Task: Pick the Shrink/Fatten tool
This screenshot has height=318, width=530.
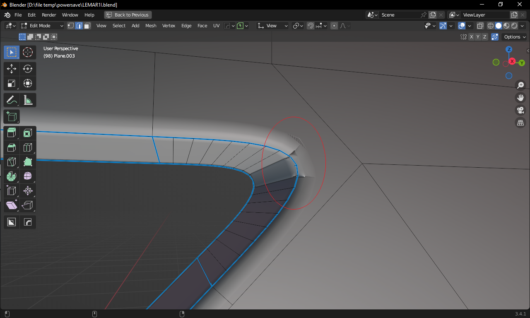Action: (x=28, y=191)
